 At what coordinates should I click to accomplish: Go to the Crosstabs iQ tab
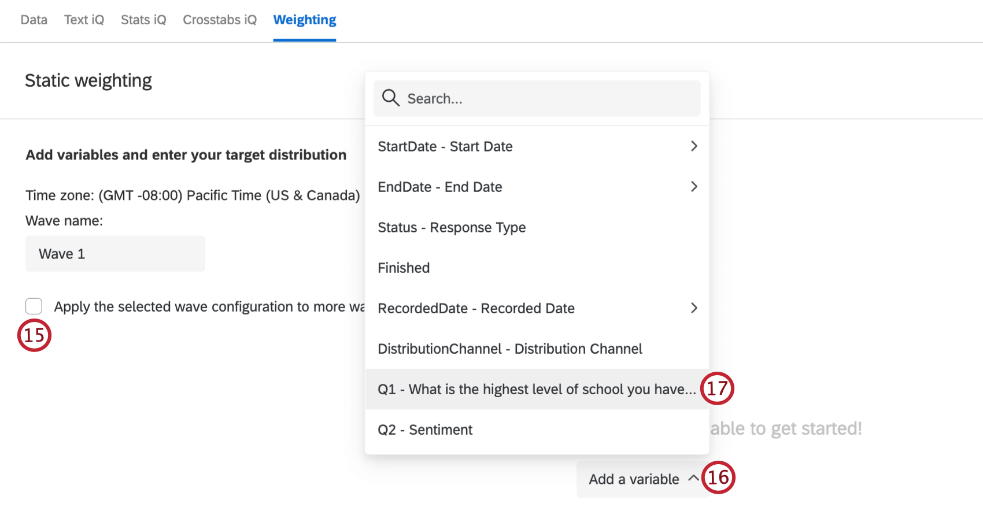pos(220,20)
